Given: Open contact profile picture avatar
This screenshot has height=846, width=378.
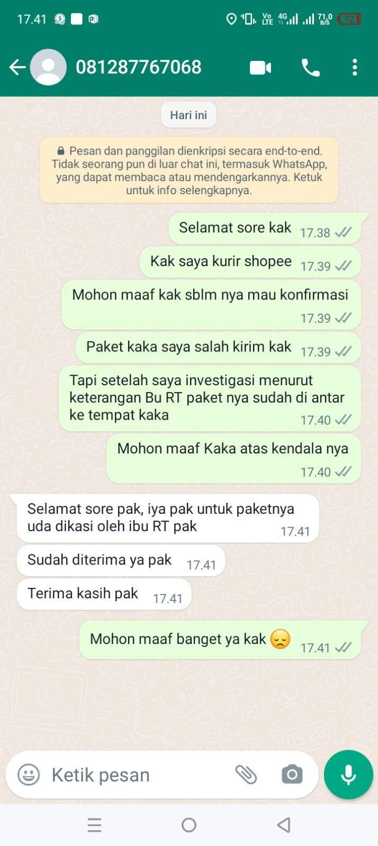Looking at the screenshot, I should (48, 67).
